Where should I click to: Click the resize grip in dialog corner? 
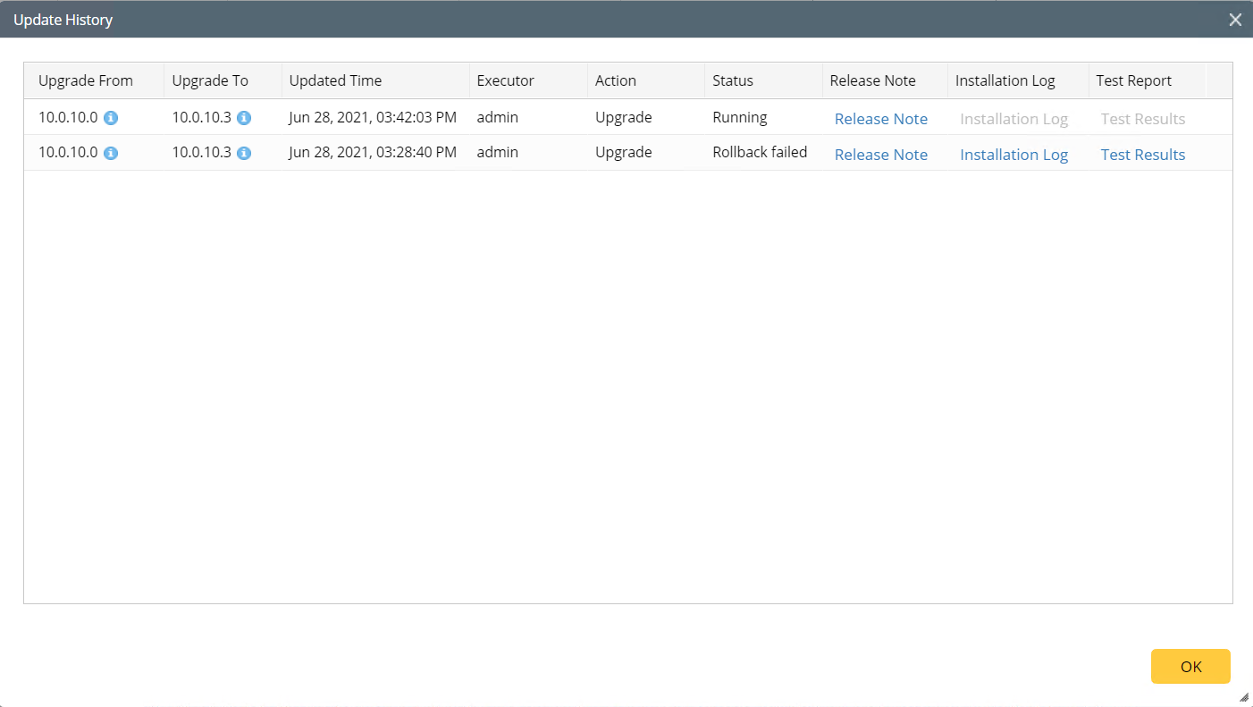(x=1243, y=697)
